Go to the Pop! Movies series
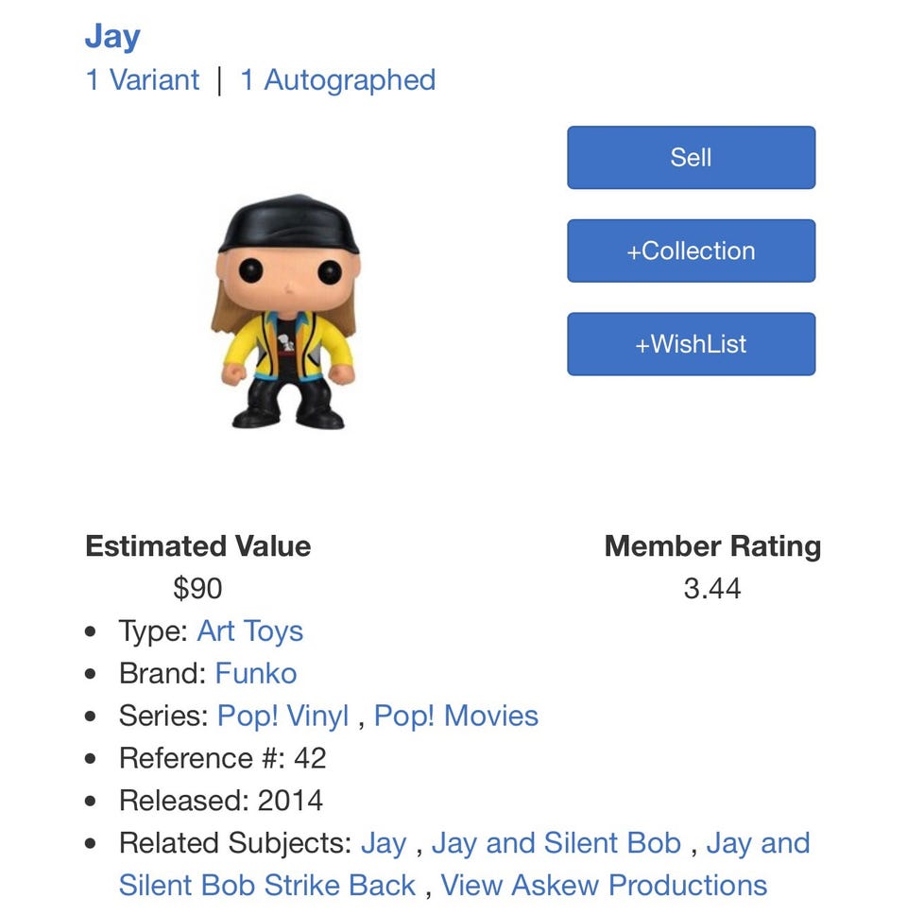Image resolution: width=907 pixels, height=915 pixels. (x=455, y=716)
